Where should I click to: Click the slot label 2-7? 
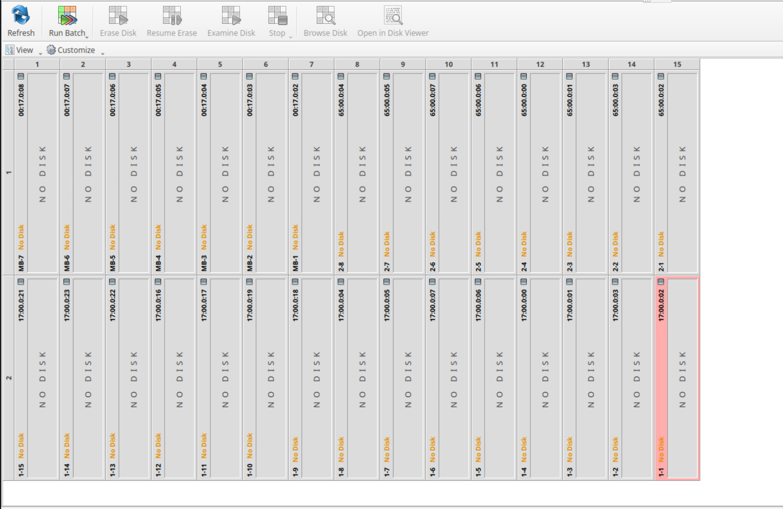point(387,266)
